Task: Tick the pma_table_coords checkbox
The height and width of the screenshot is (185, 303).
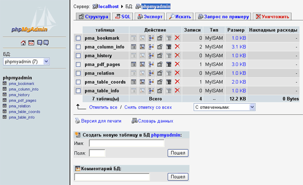Action: click(x=78, y=82)
